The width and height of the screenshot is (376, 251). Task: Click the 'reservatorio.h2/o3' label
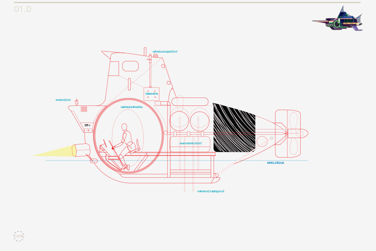click(191, 143)
